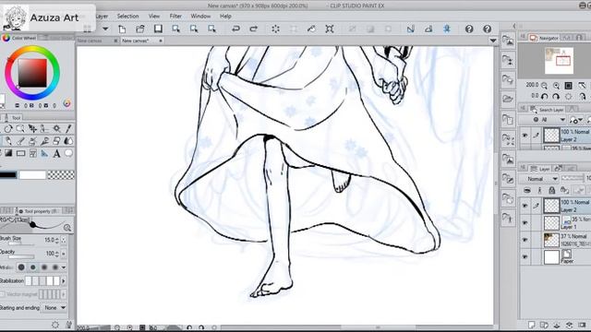Image resolution: width=591 pixels, height=332 pixels.
Task: Expand the anti-aliasing options arrow
Action: click(x=64, y=267)
